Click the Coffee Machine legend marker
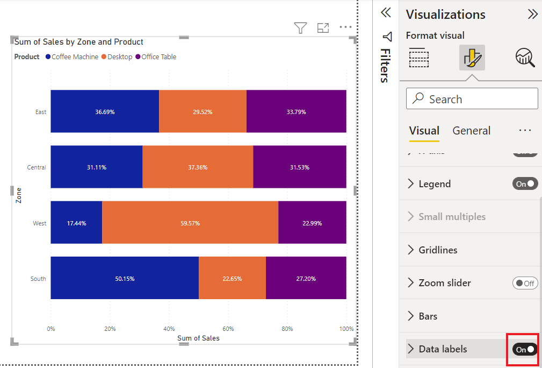This screenshot has width=542, height=368. click(48, 57)
